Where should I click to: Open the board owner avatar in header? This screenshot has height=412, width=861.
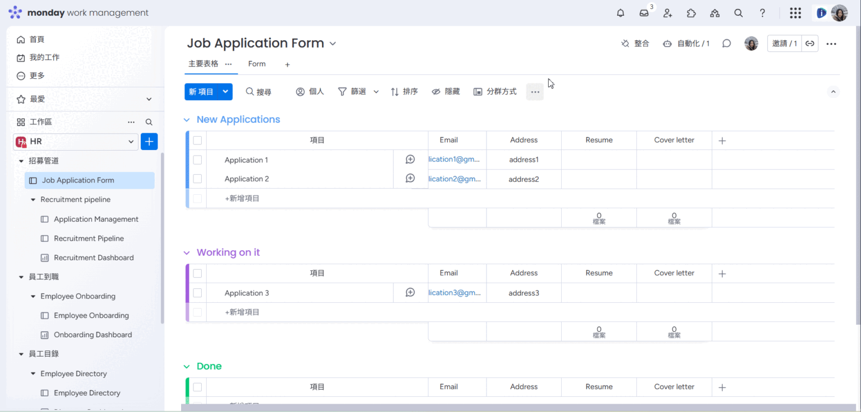(x=751, y=44)
